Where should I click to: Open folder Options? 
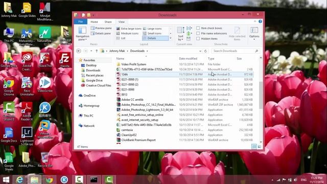(254, 34)
